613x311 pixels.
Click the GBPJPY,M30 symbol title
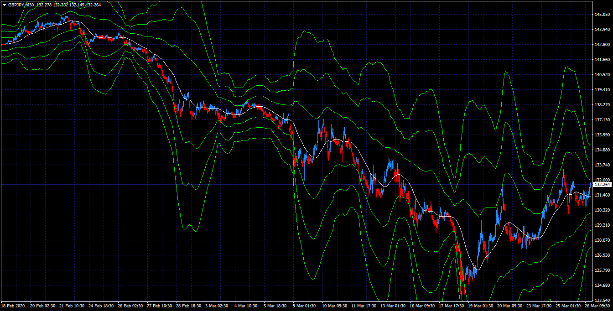21,5
